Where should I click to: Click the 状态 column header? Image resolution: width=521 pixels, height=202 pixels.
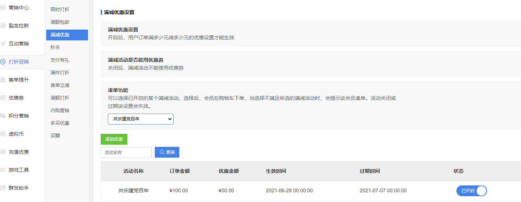point(459,171)
